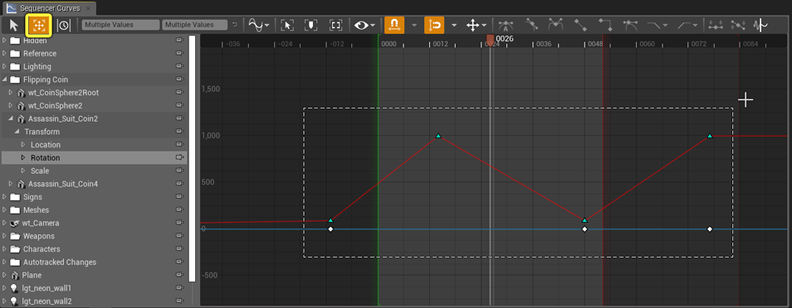The image size is (792, 308).
Task: Set user cubic tangent interpolation
Action: (530, 25)
